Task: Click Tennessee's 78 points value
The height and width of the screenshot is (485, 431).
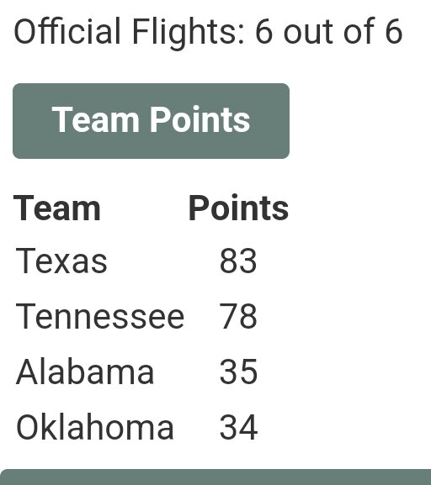Action: (x=238, y=316)
